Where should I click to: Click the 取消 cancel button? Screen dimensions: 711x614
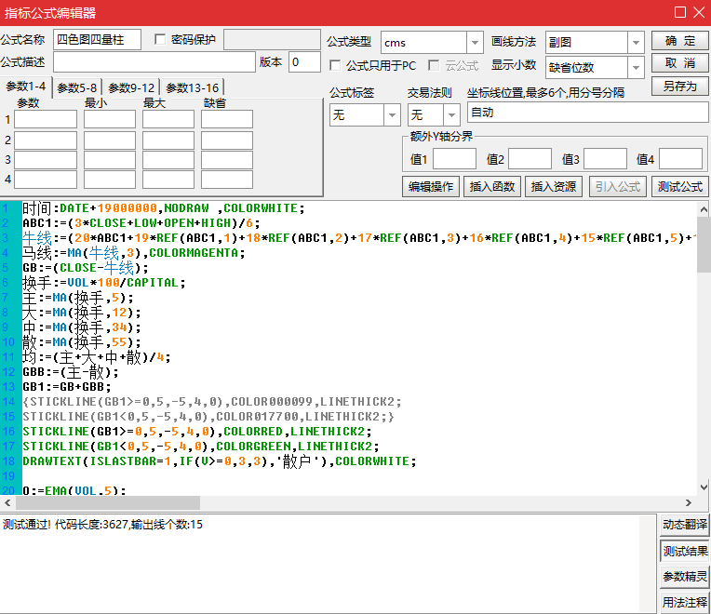pos(679,63)
